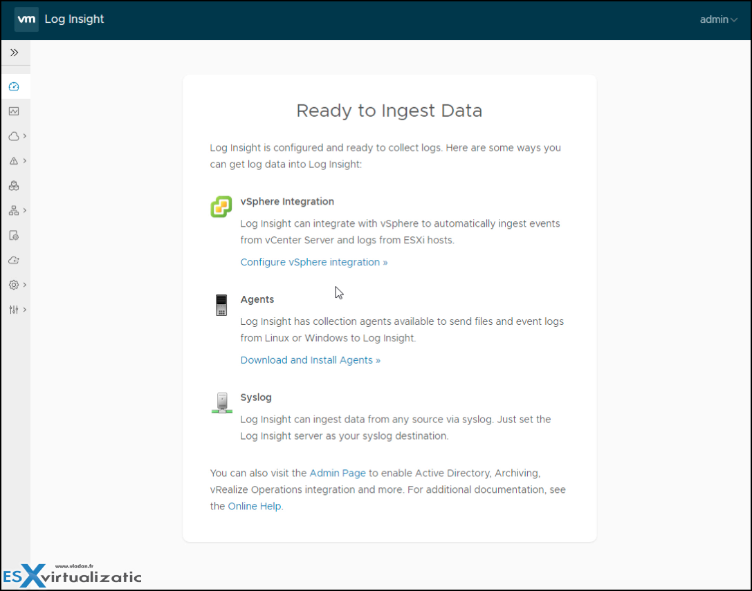Click the Syslog heading
The width and height of the screenshot is (752, 591).
(256, 397)
